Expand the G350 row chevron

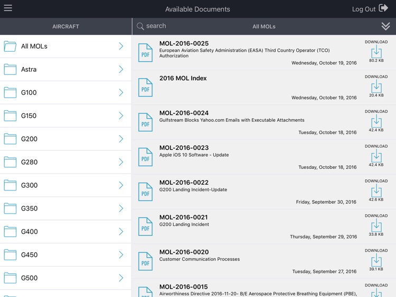point(121,208)
